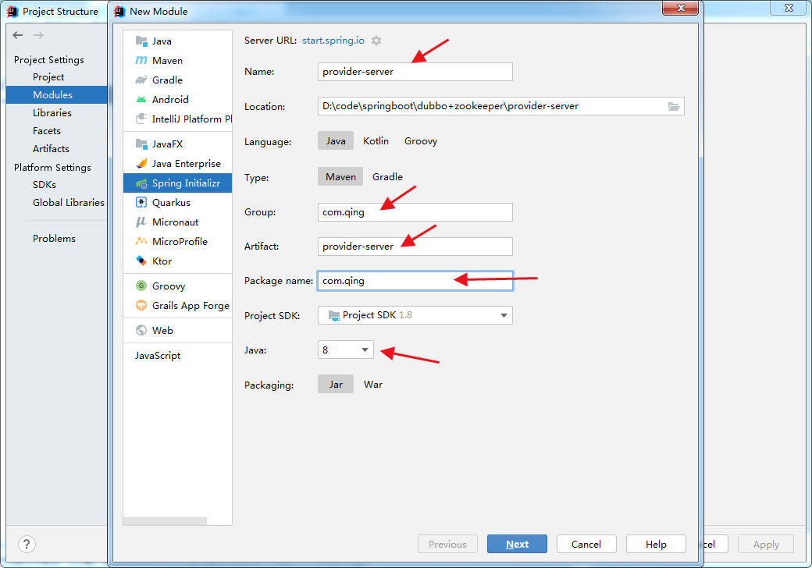The width and height of the screenshot is (812, 568).
Task: Click the question mark help icon
Action: pos(27,544)
